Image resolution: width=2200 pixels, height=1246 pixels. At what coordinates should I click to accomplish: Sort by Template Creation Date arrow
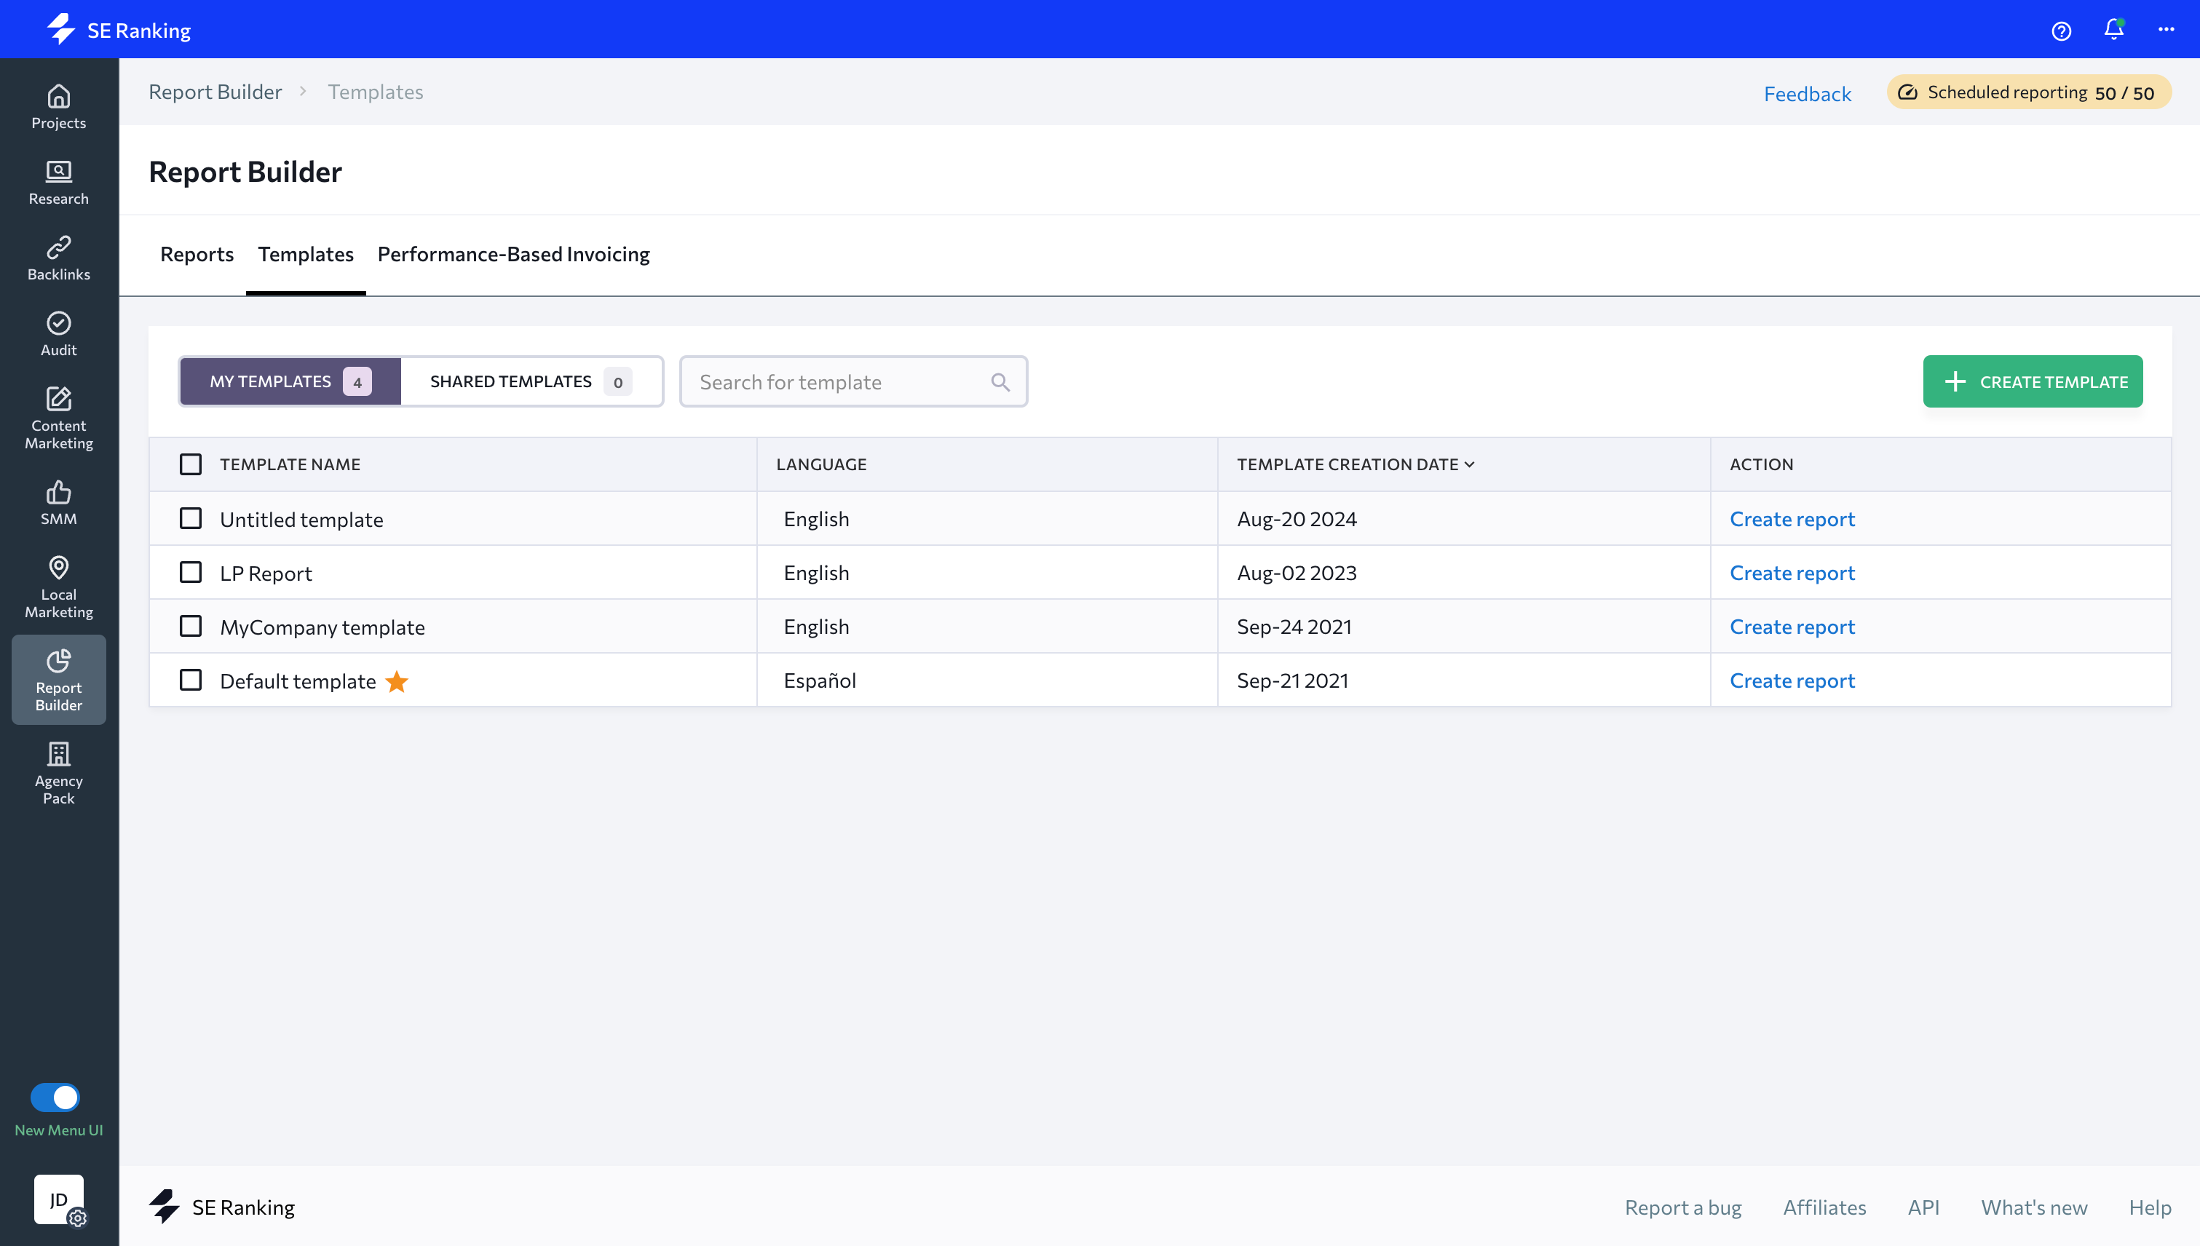[1469, 464]
